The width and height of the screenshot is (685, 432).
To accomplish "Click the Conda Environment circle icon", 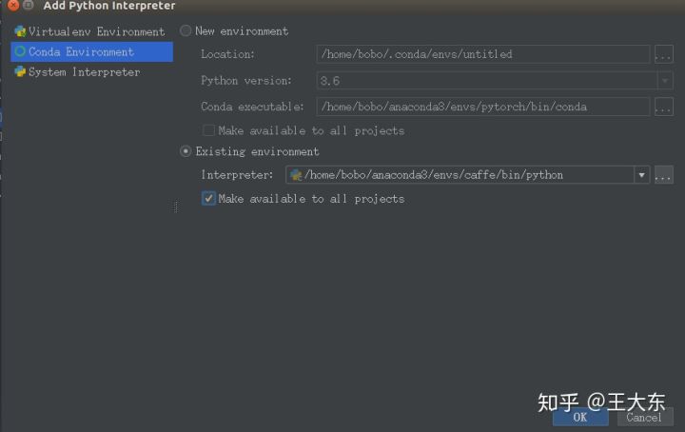I will click(x=20, y=51).
